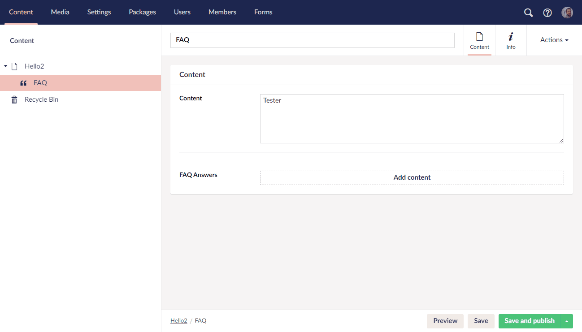
Task: Click the help question mark icon
Action: pos(547,13)
